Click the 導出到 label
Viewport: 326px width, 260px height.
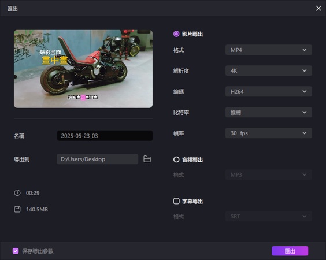coord(21,159)
